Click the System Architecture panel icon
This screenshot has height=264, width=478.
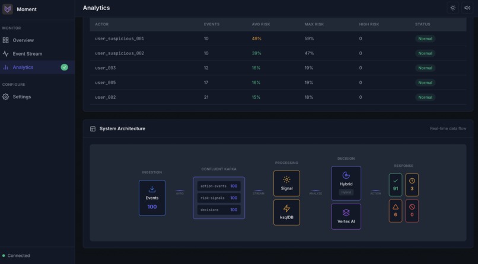pyautogui.click(x=93, y=128)
